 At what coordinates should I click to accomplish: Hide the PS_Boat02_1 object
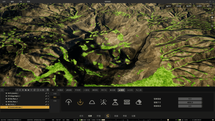pyautogui.click(x=6, y=93)
